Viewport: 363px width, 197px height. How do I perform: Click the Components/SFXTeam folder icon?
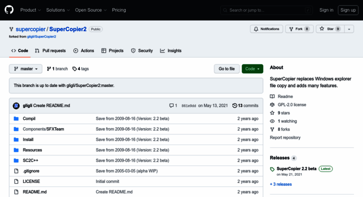16,129
